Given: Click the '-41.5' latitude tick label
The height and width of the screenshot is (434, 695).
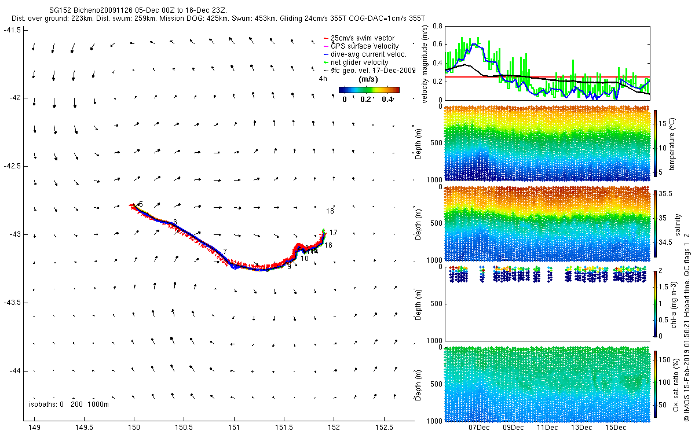Looking at the screenshot, I should pyautogui.click(x=13, y=30).
